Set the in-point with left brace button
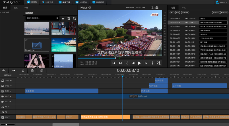Screen dimensions: 229x126 127,63
